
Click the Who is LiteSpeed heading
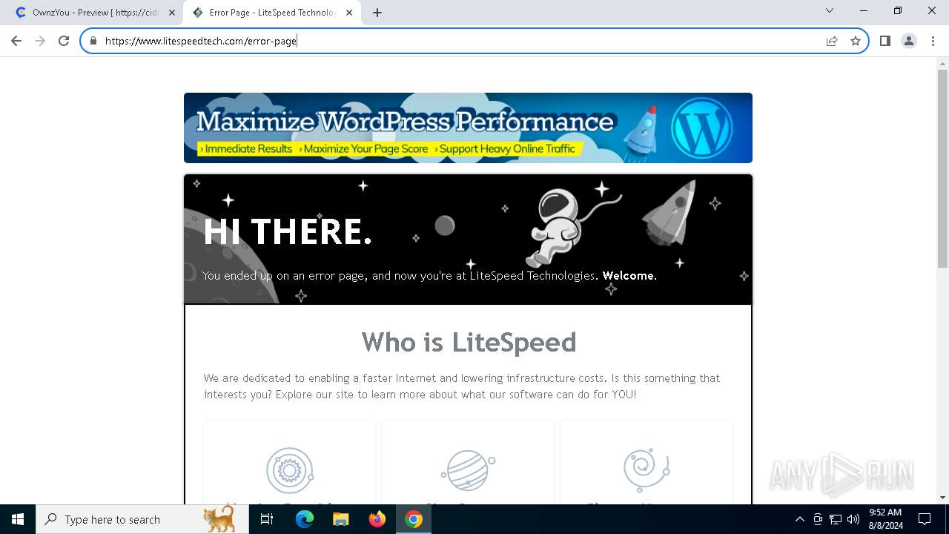click(469, 342)
